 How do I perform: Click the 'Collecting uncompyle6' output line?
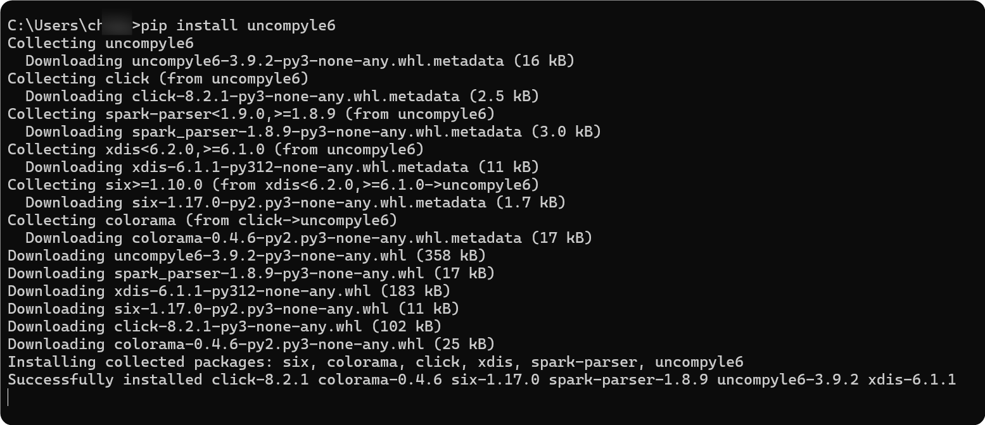100,44
